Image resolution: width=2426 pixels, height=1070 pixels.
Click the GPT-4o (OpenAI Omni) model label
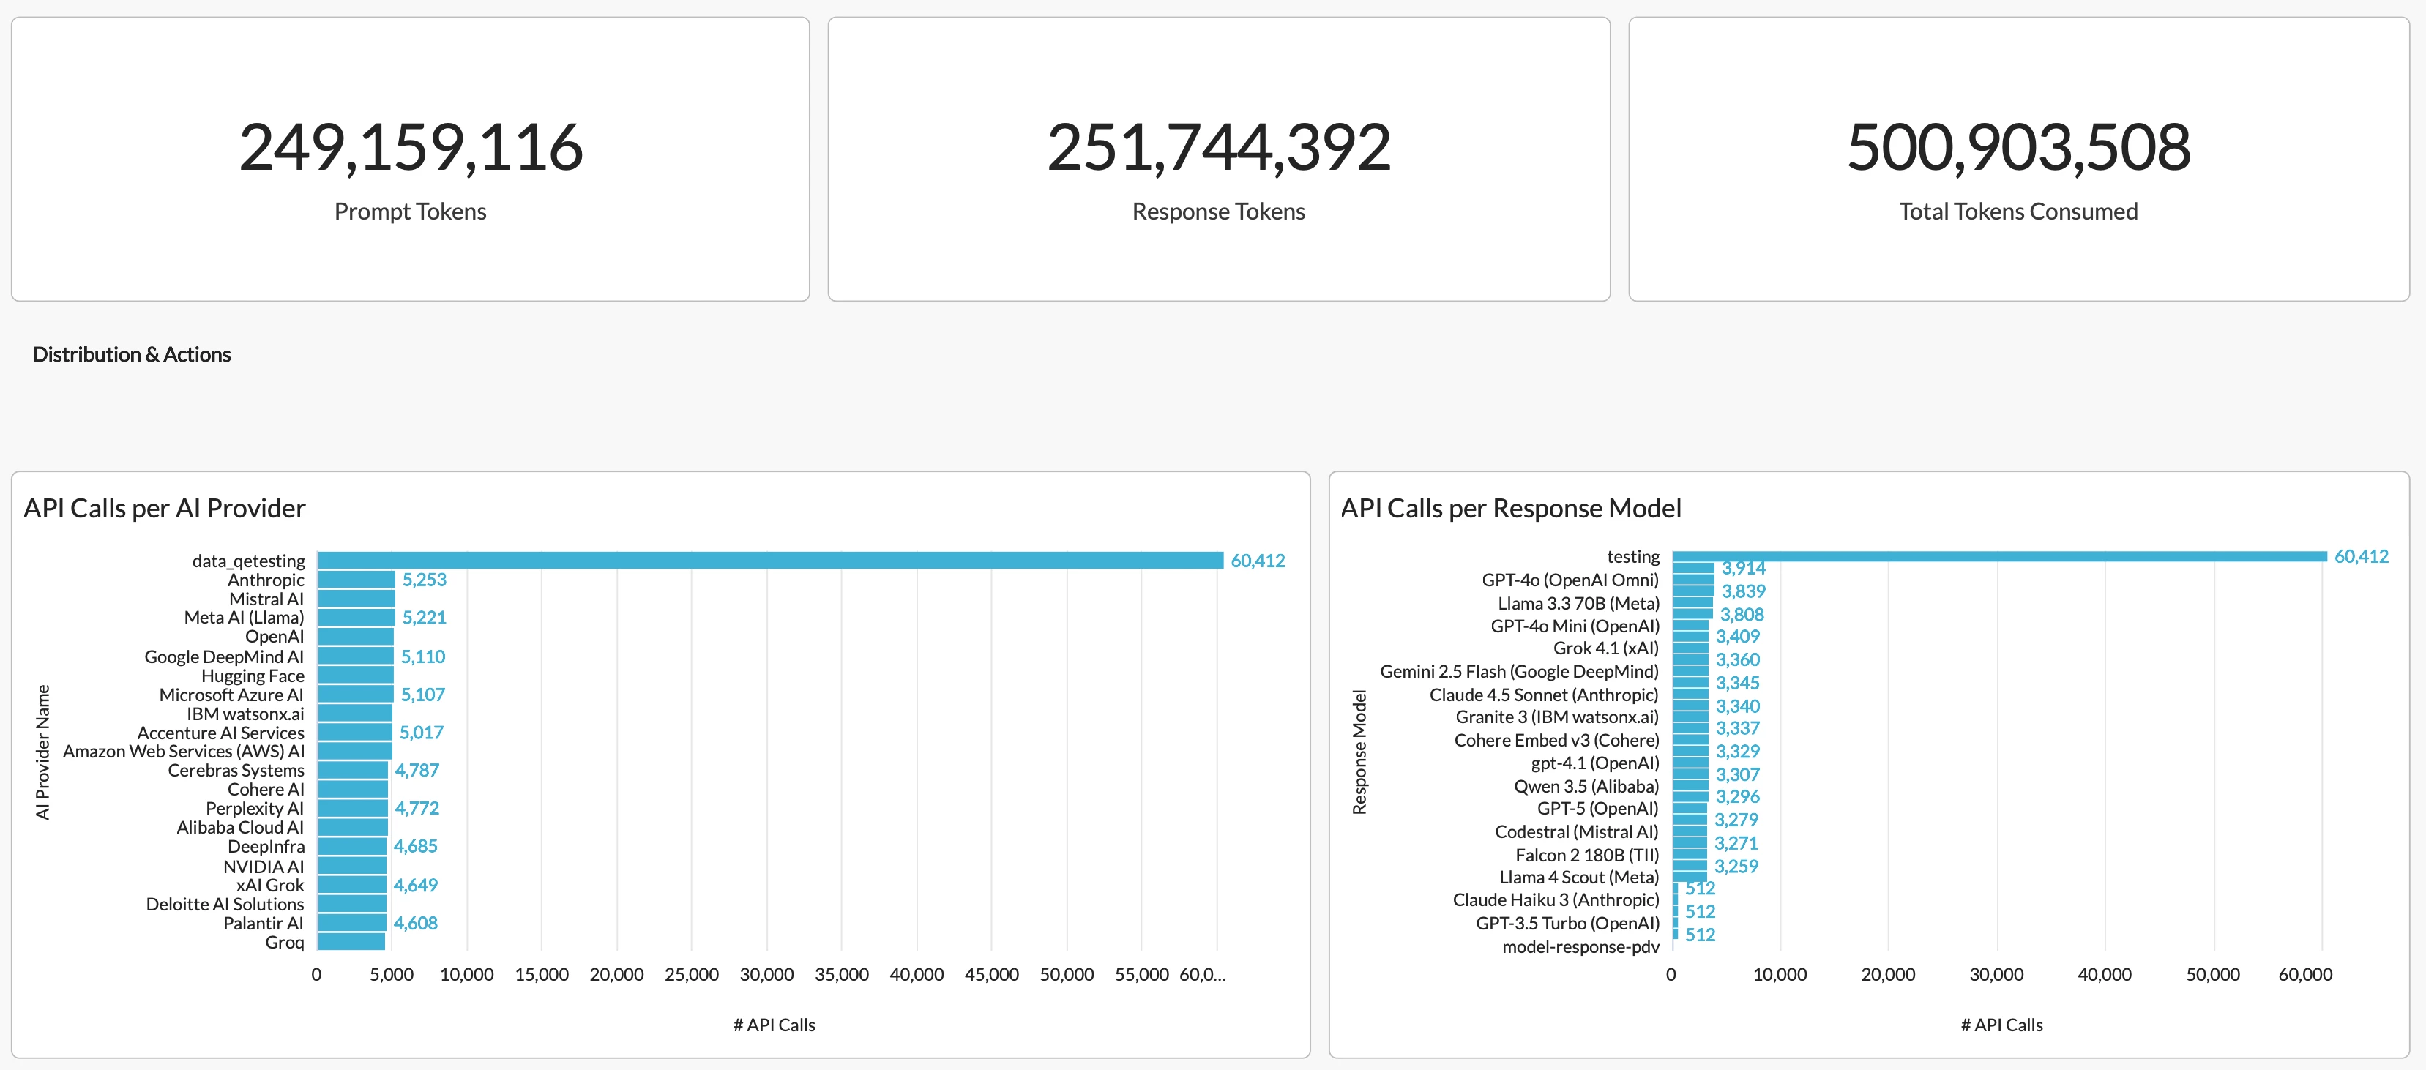[x=1569, y=580]
